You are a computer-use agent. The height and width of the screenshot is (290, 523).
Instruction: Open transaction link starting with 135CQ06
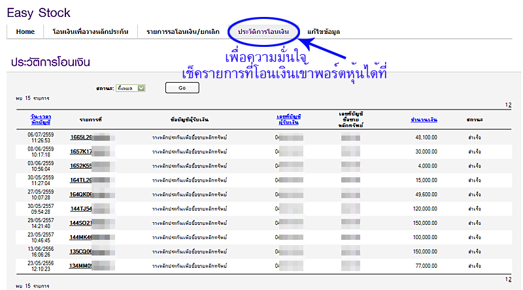click(82, 252)
